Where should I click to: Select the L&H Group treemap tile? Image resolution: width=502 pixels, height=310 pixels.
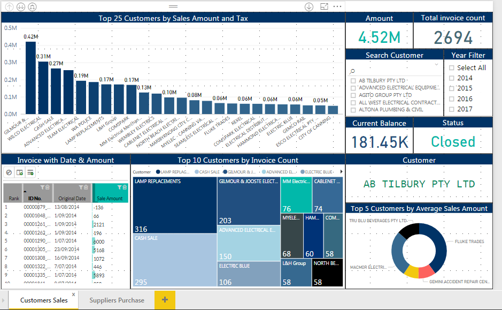pyautogui.click(x=296, y=273)
